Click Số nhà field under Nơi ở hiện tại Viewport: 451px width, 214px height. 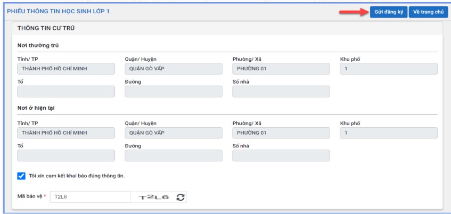pyautogui.click(x=281, y=155)
